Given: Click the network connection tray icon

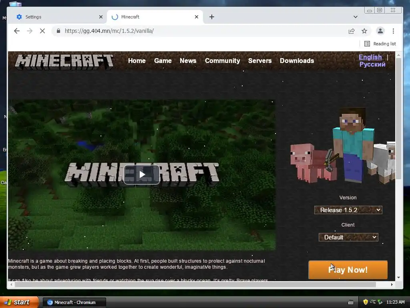Looking at the screenshot, I should pyautogui.click(x=373, y=302).
